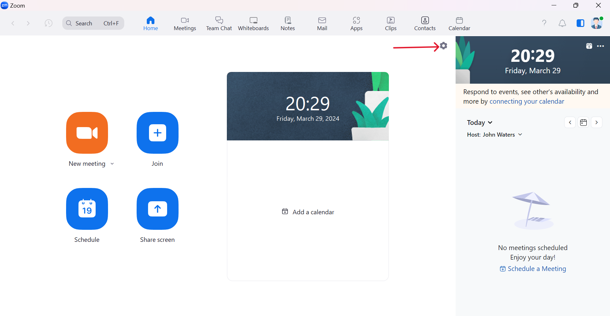Image resolution: width=610 pixels, height=316 pixels.
Task: Open the Settings gear icon
Action: (x=444, y=46)
